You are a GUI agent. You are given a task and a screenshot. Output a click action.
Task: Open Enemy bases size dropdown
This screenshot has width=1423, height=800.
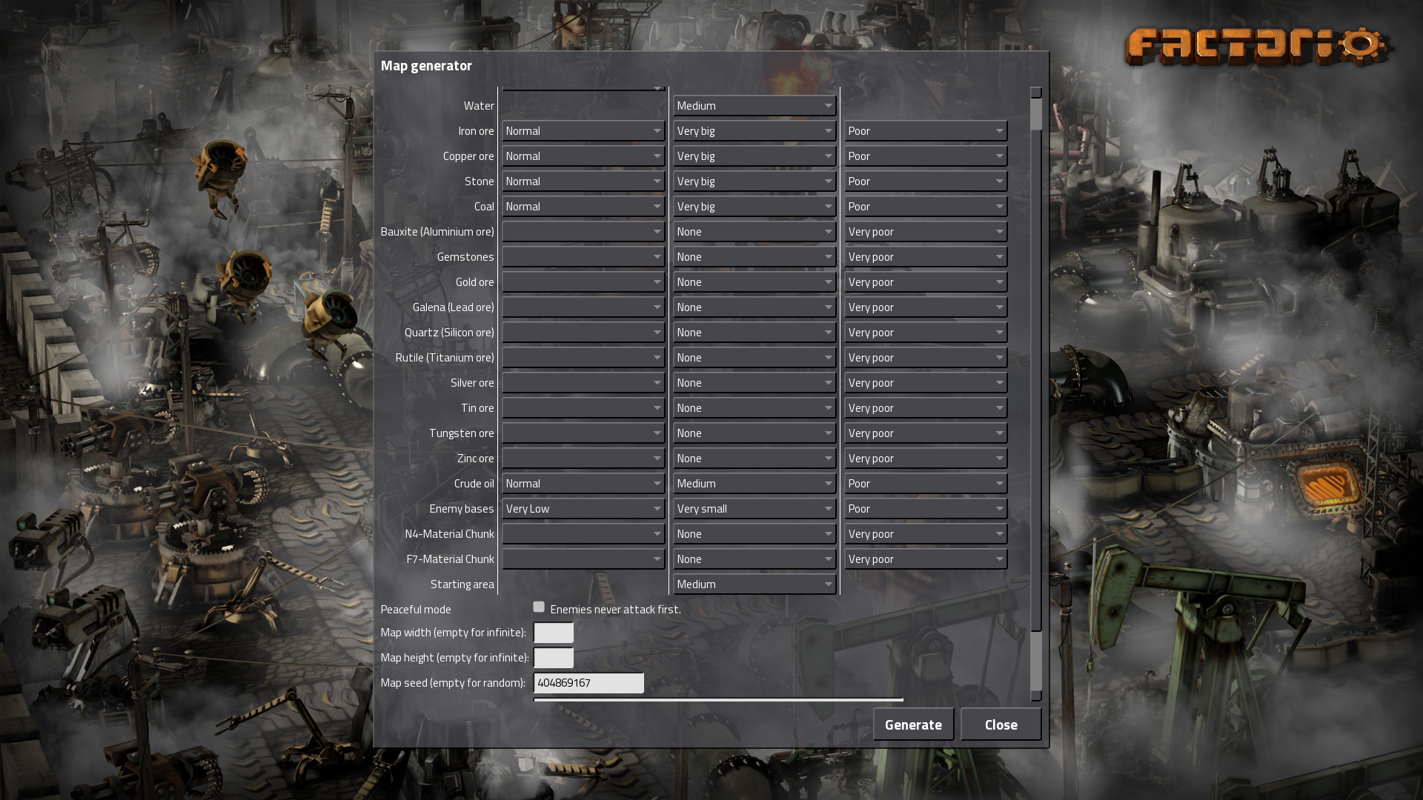(x=754, y=509)
